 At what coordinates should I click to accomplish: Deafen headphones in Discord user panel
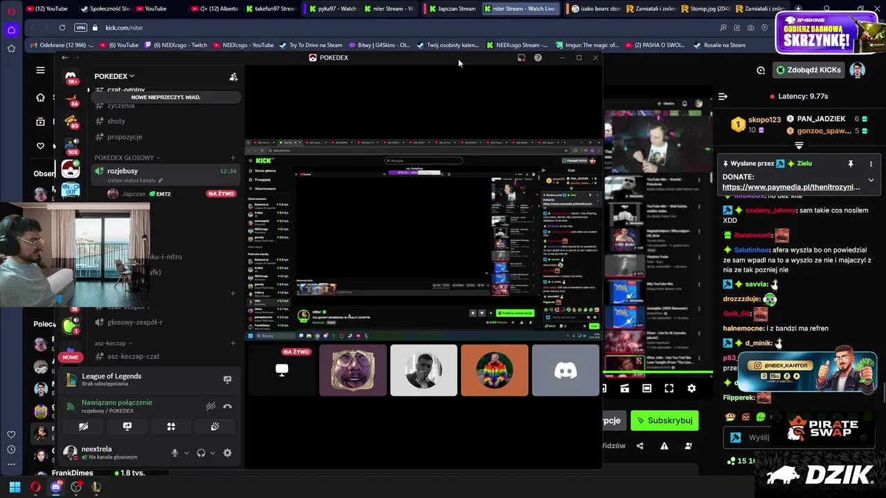[201, 453]
